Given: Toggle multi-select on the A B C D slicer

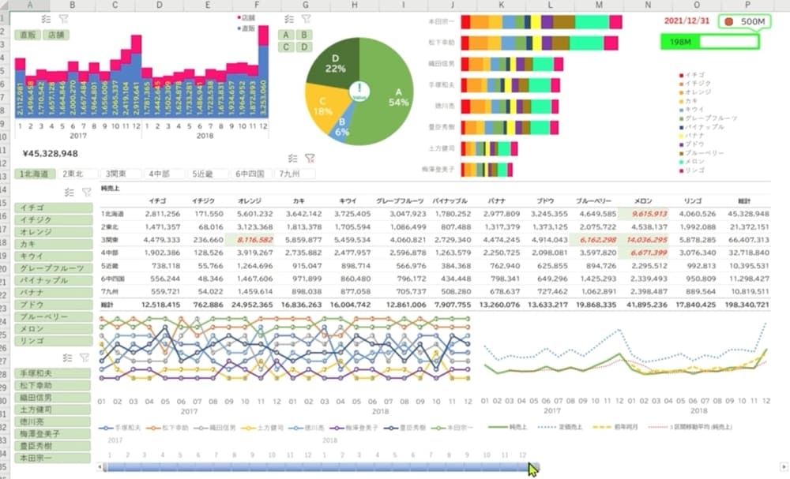Looking at the screenshot, I should [288, 19].
